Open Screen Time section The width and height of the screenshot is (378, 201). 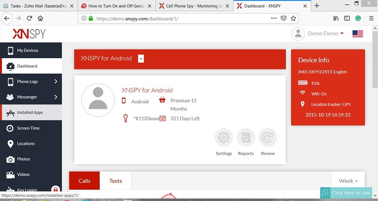click(x=31, y=128)
